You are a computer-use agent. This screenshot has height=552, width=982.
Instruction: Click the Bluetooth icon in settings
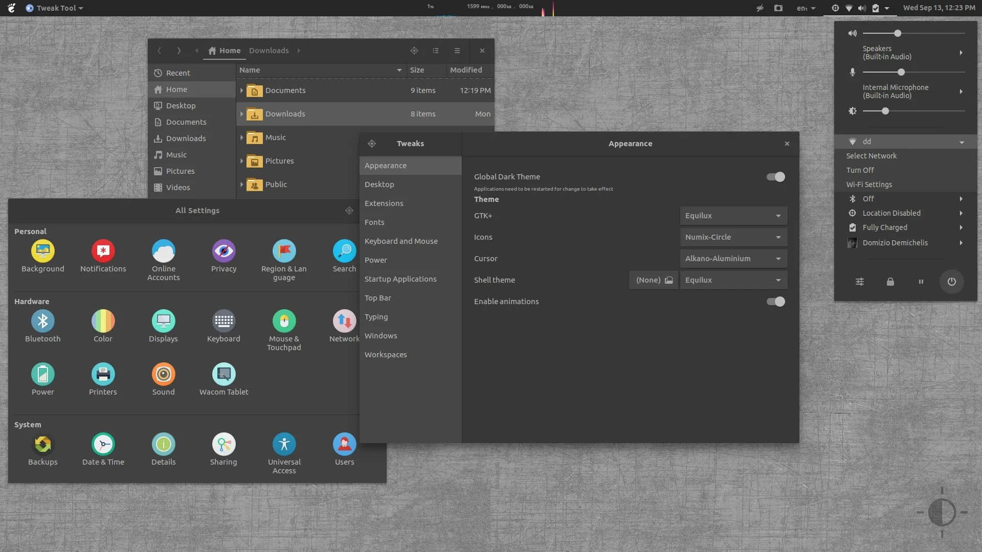pyautogui.click(x=42, y=321)
